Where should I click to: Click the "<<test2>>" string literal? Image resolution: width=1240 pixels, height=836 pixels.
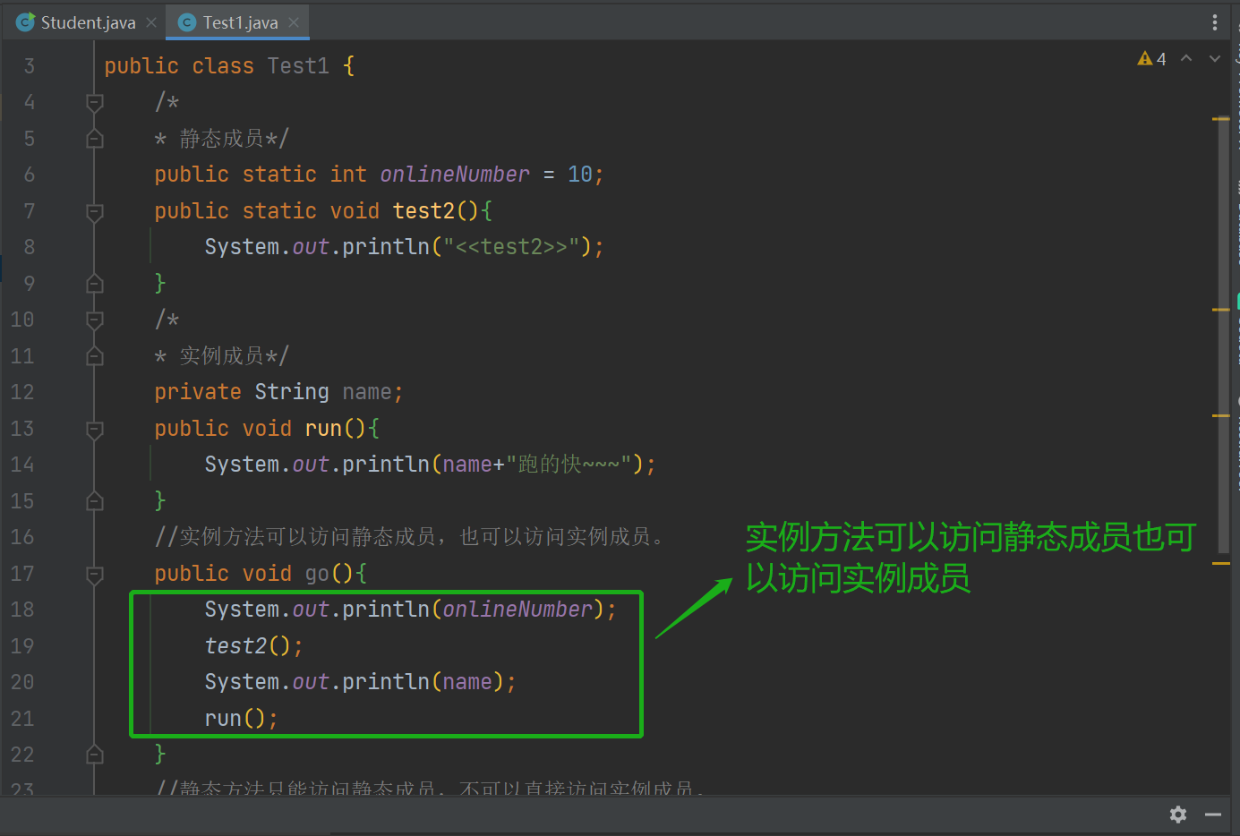coord(511,247)
